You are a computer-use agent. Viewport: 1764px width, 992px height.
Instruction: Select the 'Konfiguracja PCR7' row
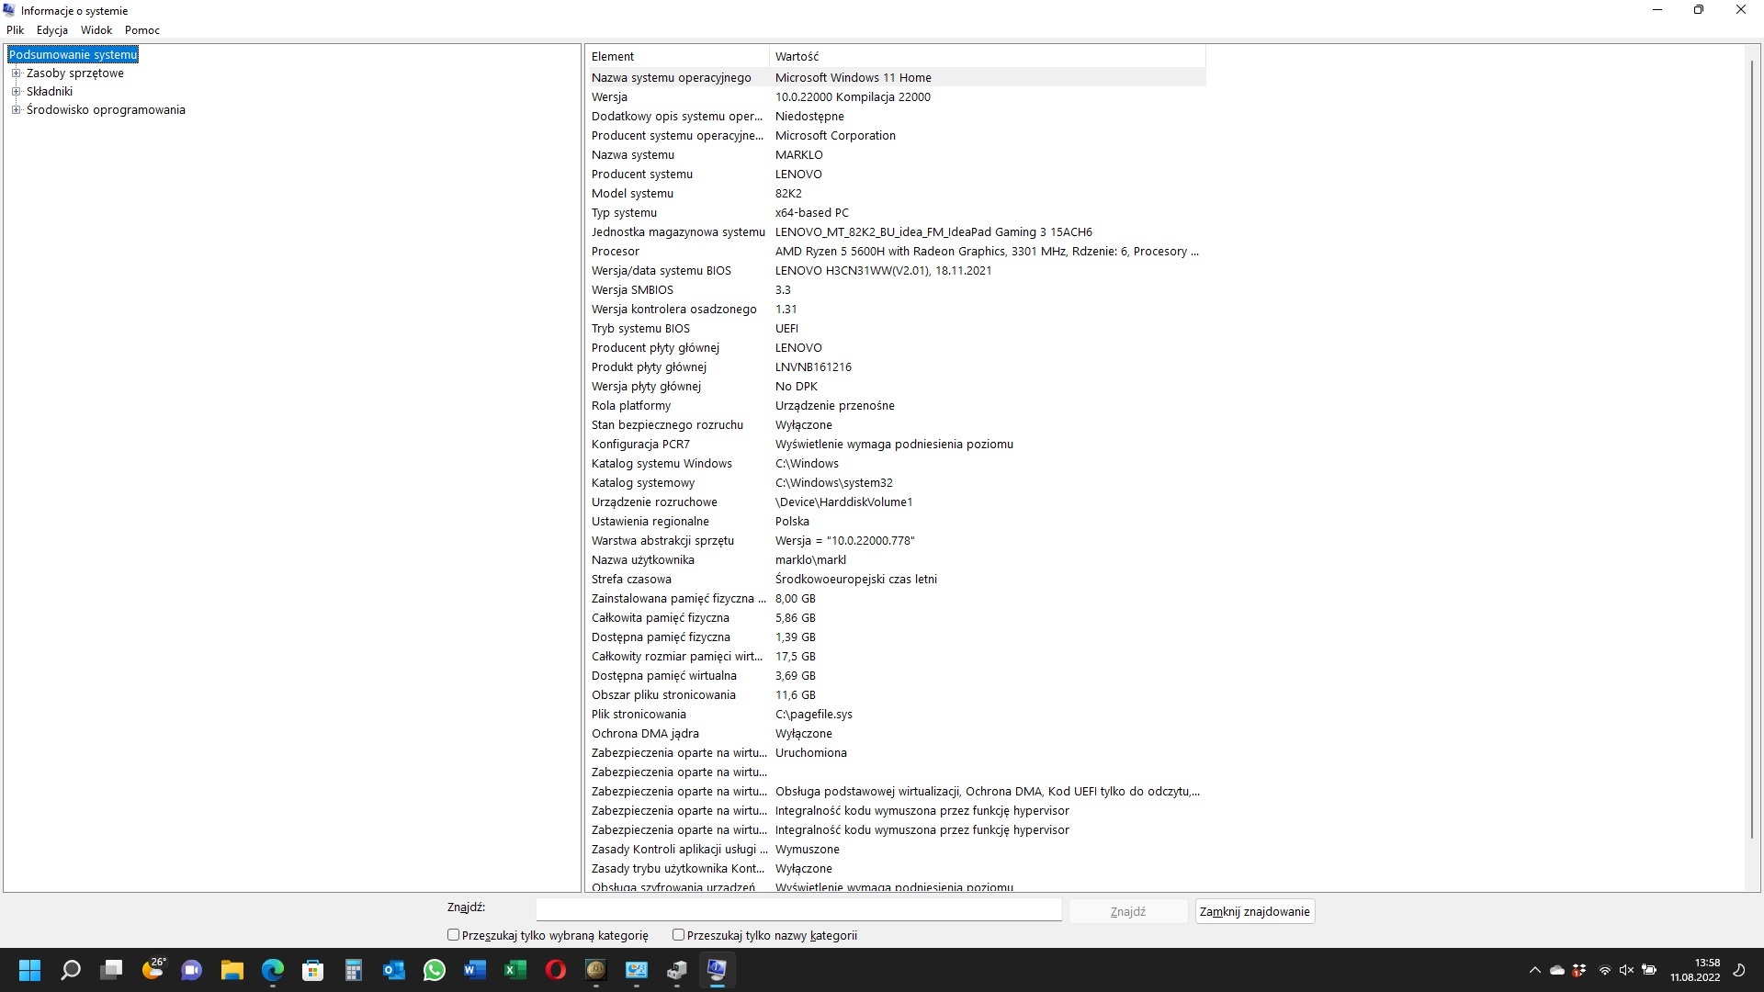[896, 445]
